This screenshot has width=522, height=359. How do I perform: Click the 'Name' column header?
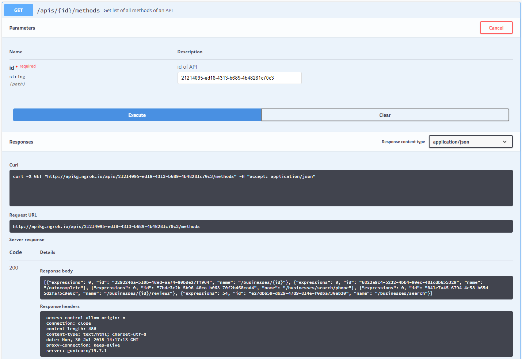[16, 52]
